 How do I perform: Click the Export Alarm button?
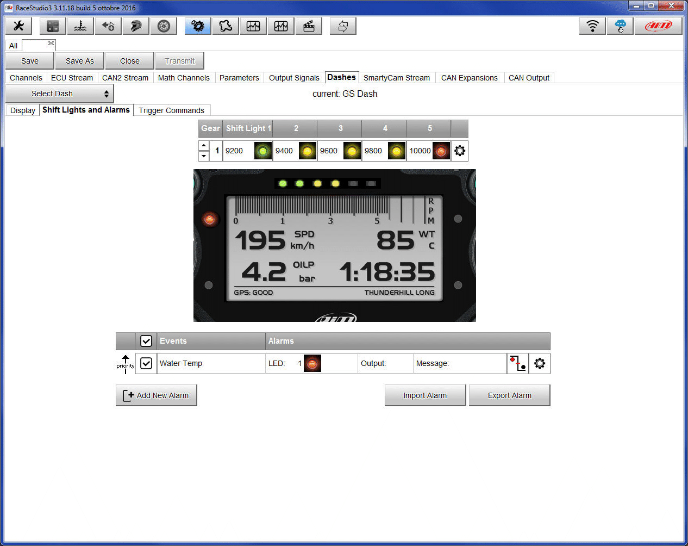click(x=509, y=395)
